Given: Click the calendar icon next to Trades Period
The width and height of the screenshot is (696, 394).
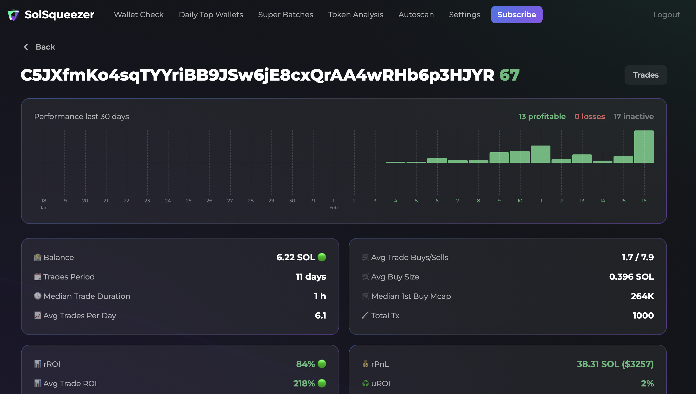Looking at the screenshot, I should [x=38, y=277].
